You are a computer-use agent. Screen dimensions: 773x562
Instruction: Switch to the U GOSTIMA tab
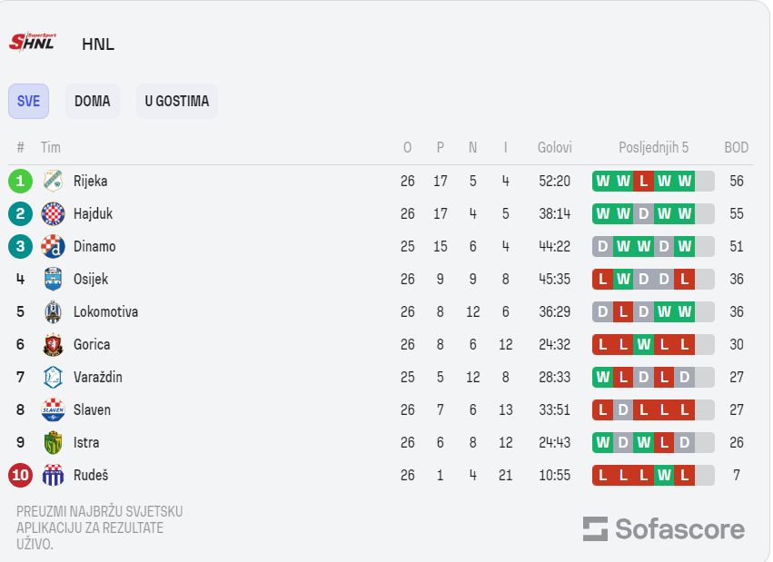[x=177, y=101]
